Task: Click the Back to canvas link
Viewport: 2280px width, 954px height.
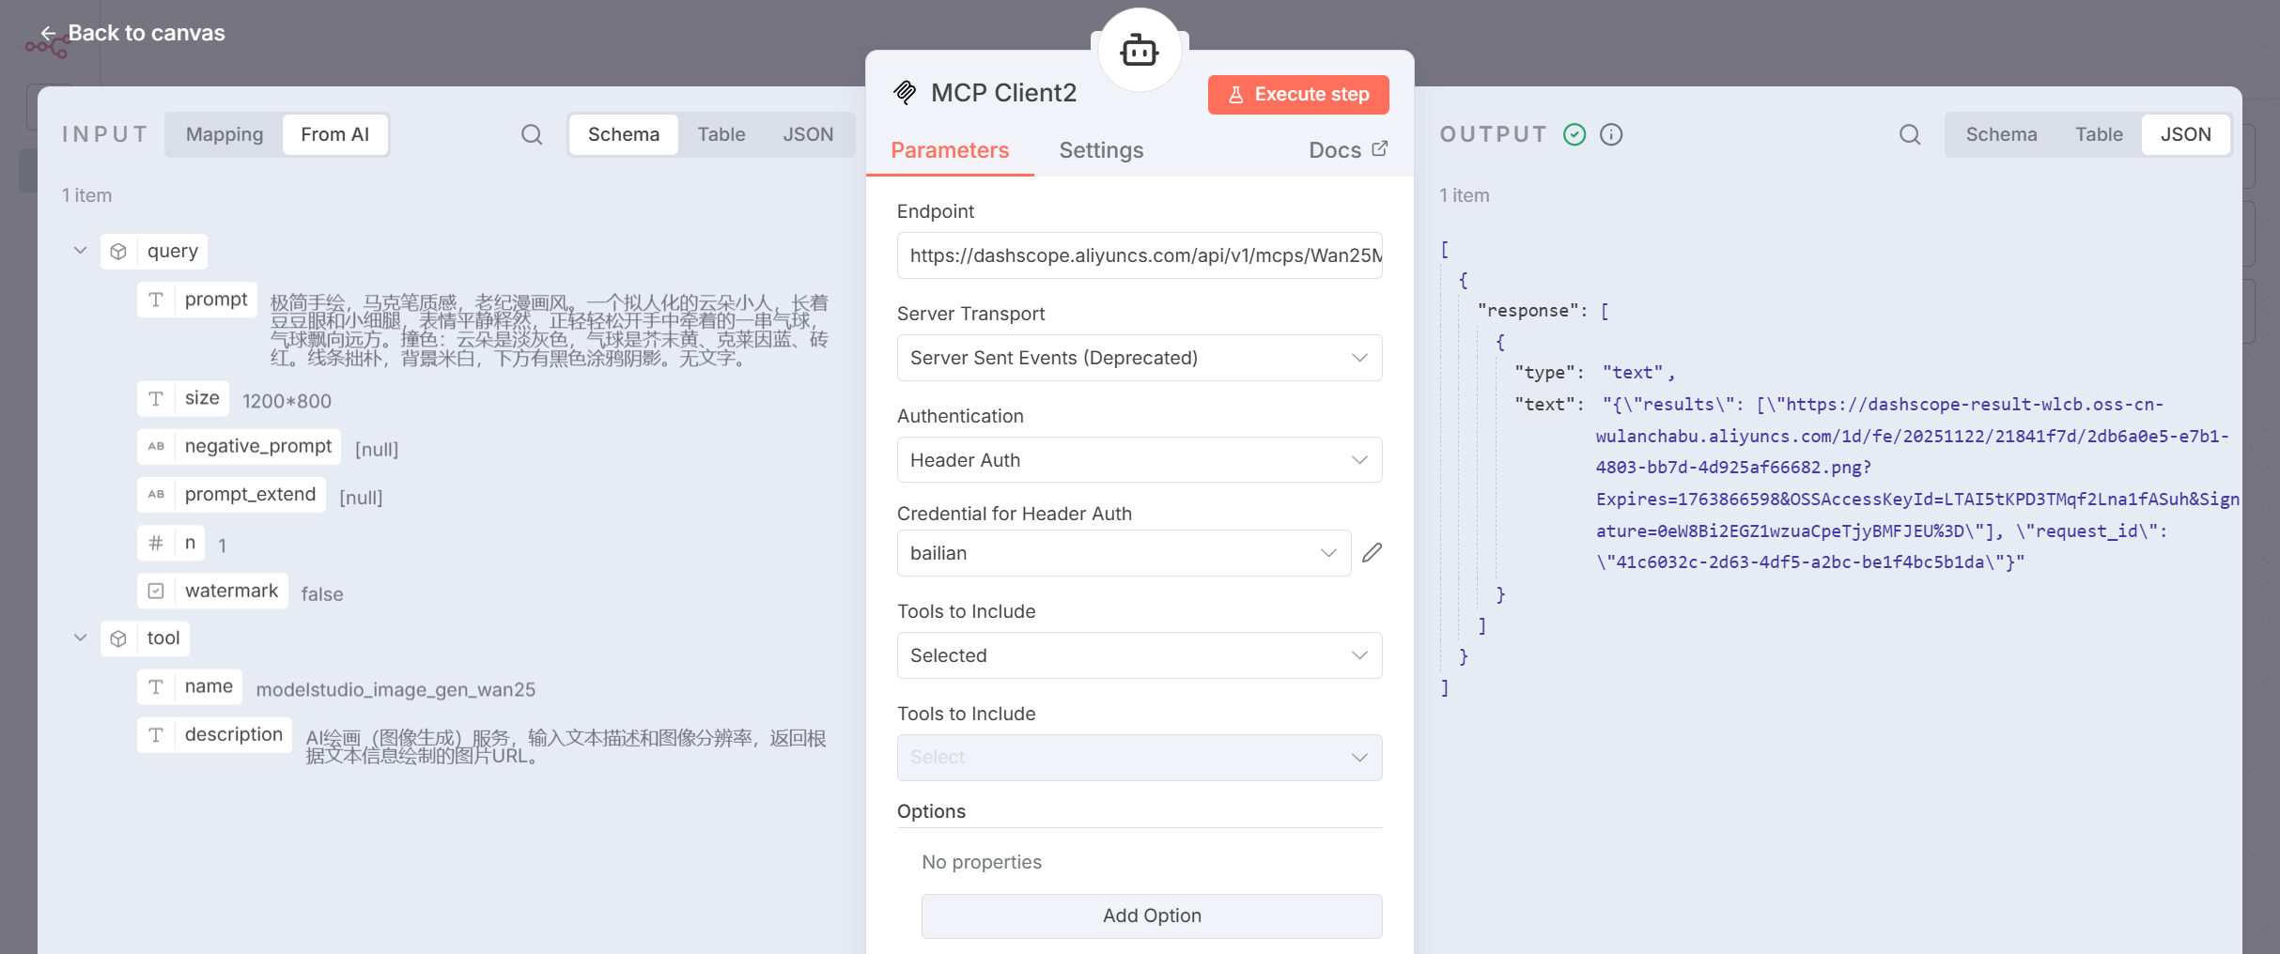Action: [132, 33]
